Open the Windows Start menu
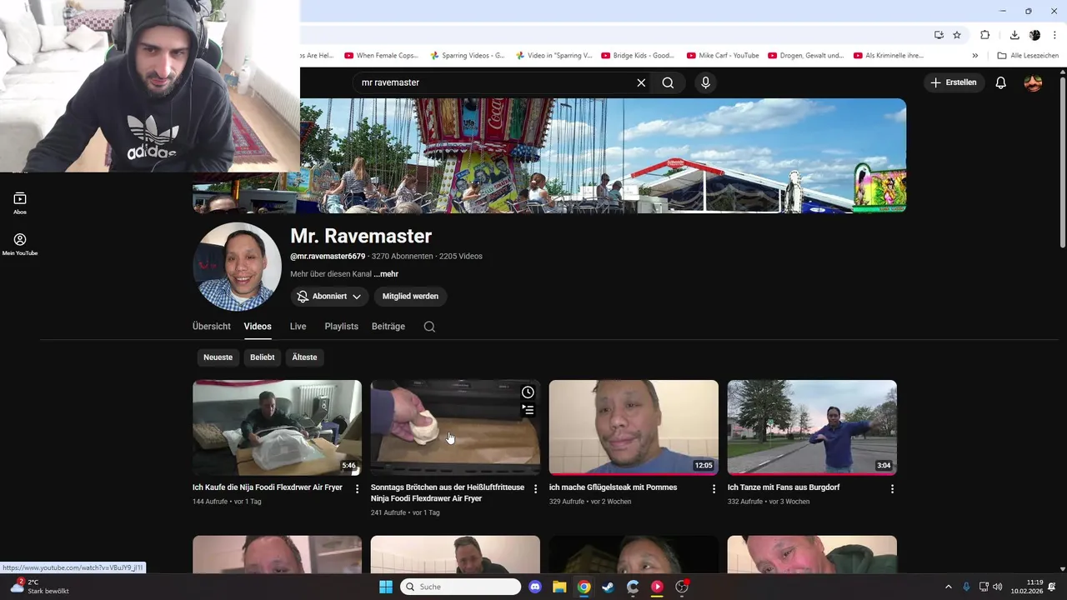Screen dimensions: 1067x600 [386, 587]
